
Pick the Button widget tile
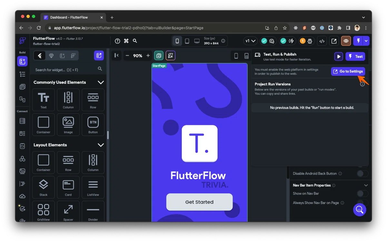click(x=93, y=125)
